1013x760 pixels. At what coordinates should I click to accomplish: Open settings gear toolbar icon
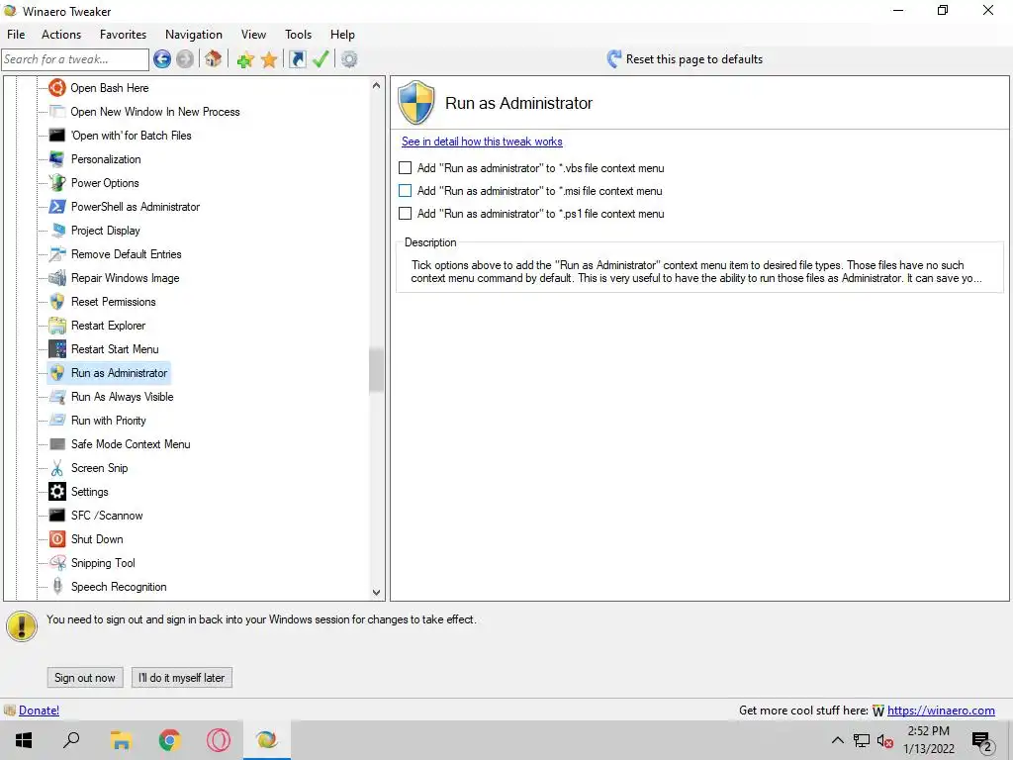click(349, 59)
